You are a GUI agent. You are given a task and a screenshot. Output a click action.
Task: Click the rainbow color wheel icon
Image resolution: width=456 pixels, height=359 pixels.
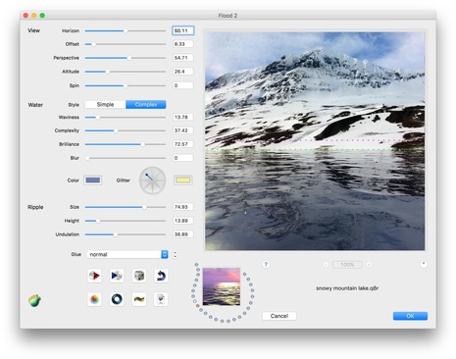(x=94, y=299)
